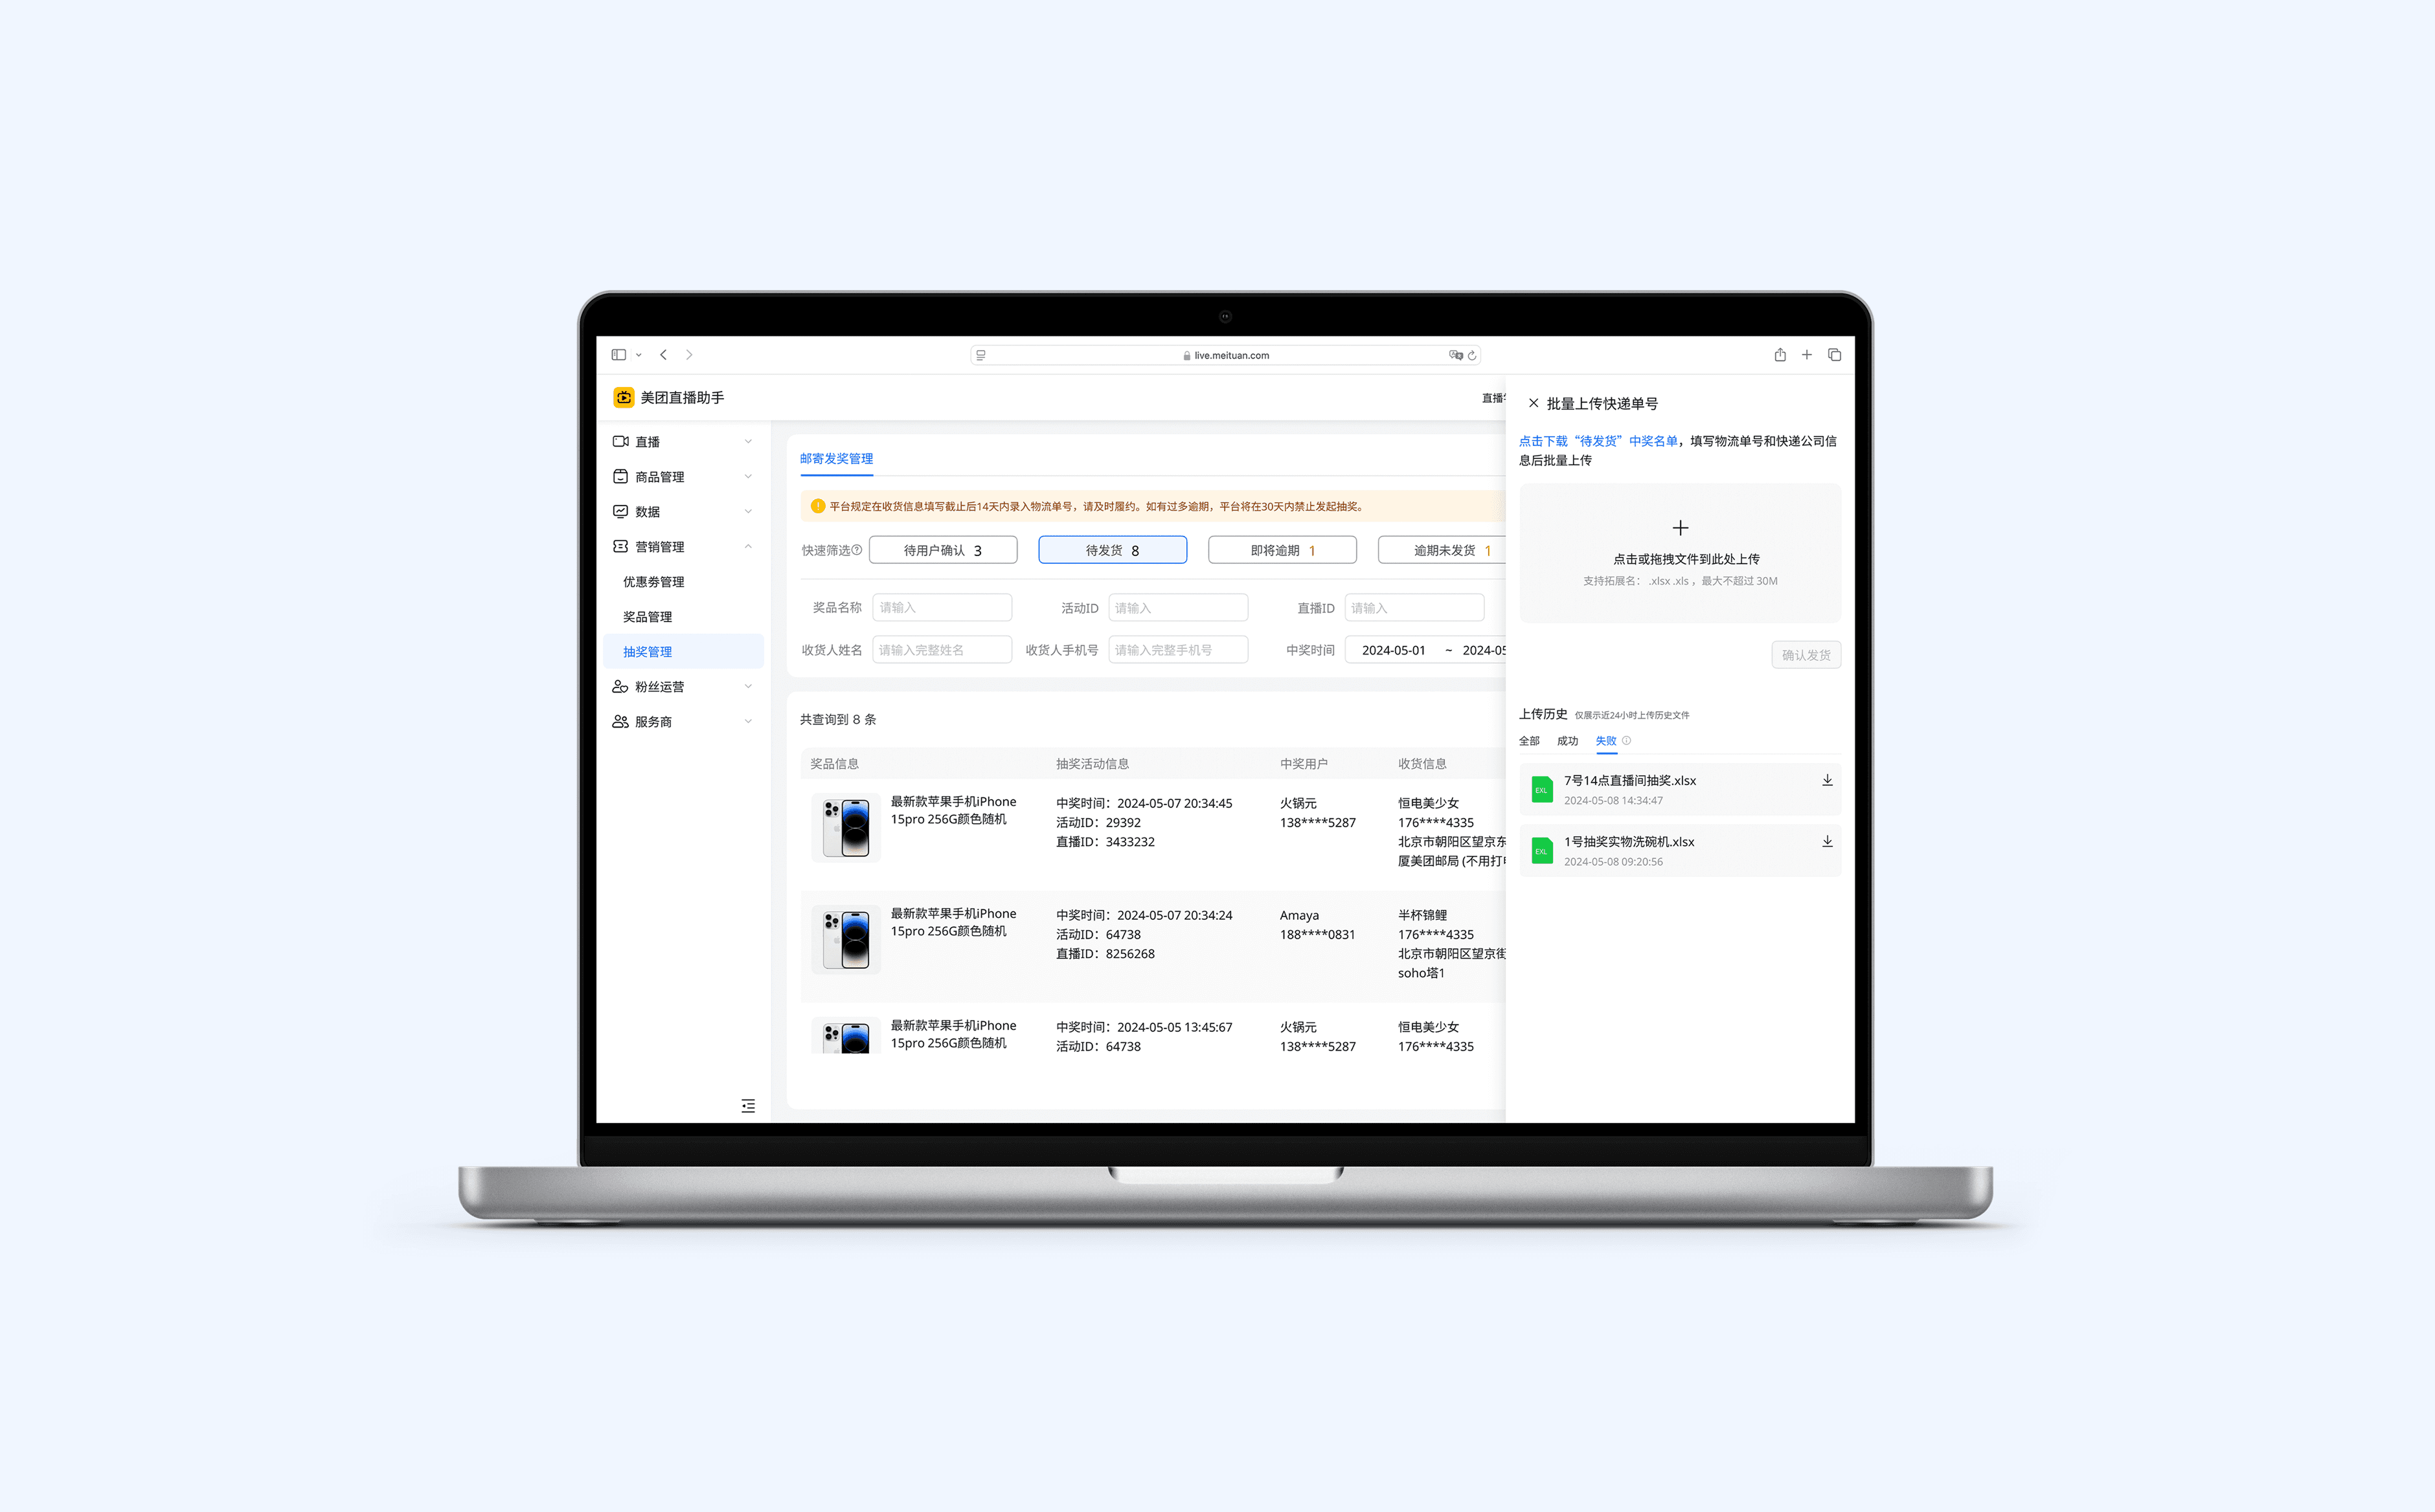
Task: Click the 点击下载"待发货"中奖名单 link
Action: 1598,441
